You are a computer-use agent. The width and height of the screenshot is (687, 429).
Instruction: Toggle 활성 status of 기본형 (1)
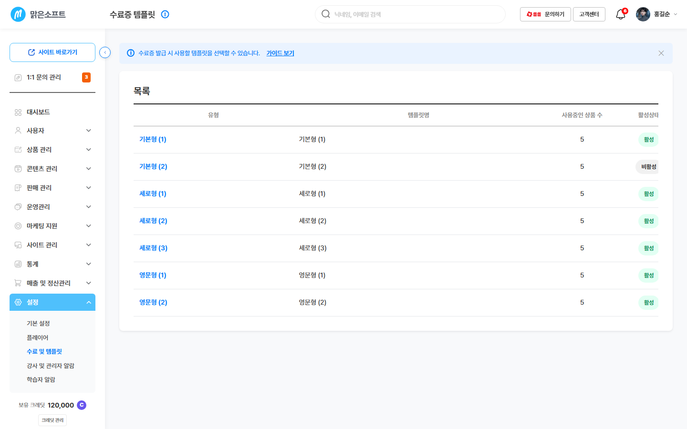pyautogui.click(x=648, y=140)
